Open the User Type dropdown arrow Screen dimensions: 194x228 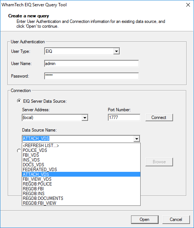click(x=116, y=51)
